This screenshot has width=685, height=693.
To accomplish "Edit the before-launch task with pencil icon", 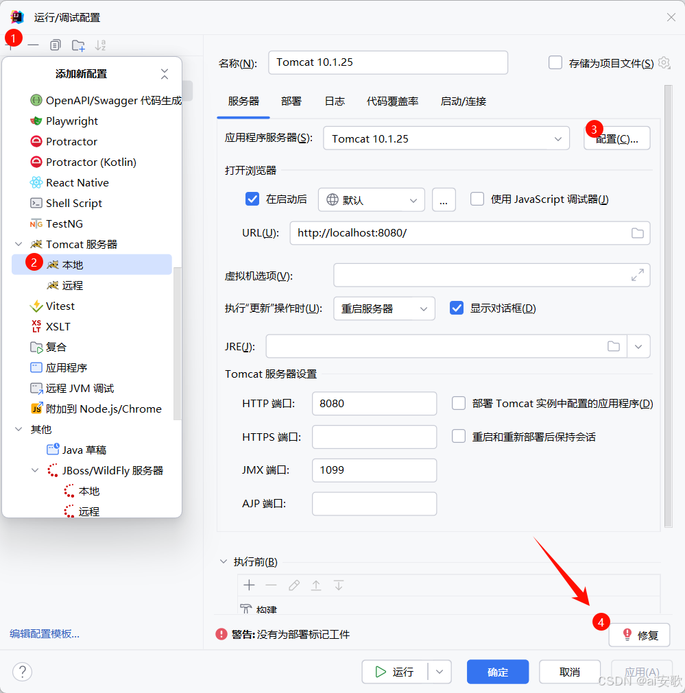I will 294,585.
